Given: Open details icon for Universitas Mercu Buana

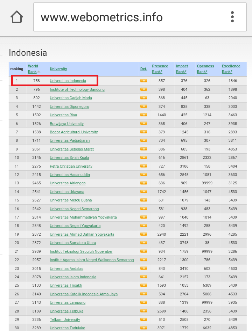Looking at the screenshot, I should click(143, 200).
